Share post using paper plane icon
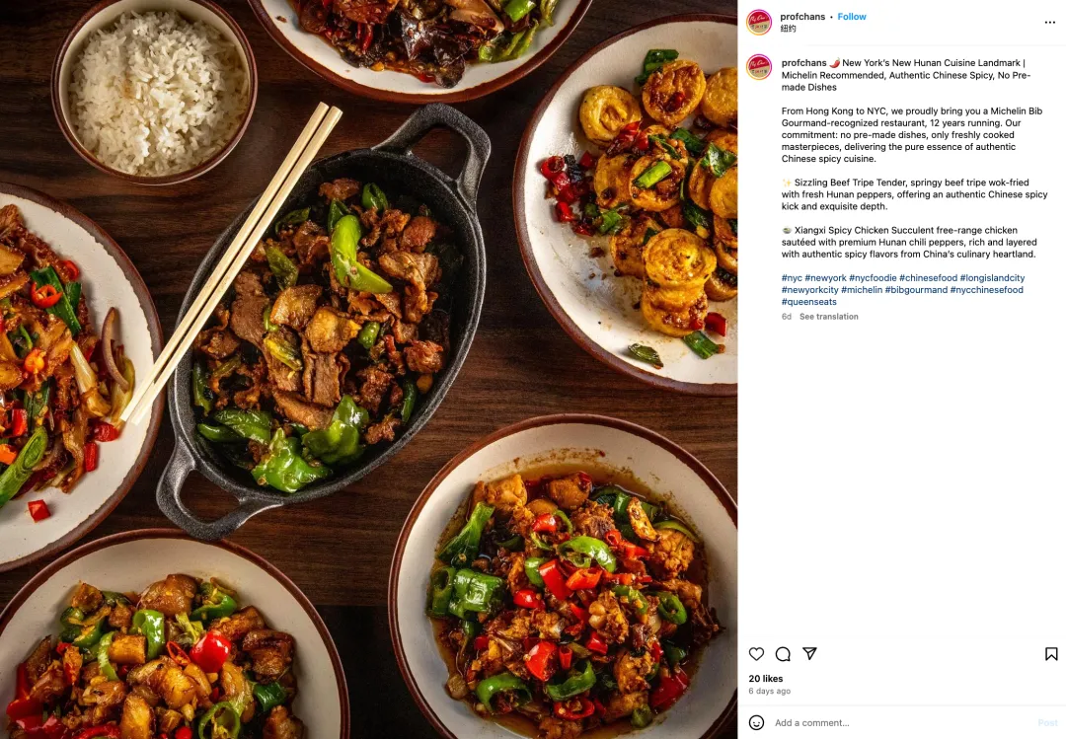 tap(809, 653)
